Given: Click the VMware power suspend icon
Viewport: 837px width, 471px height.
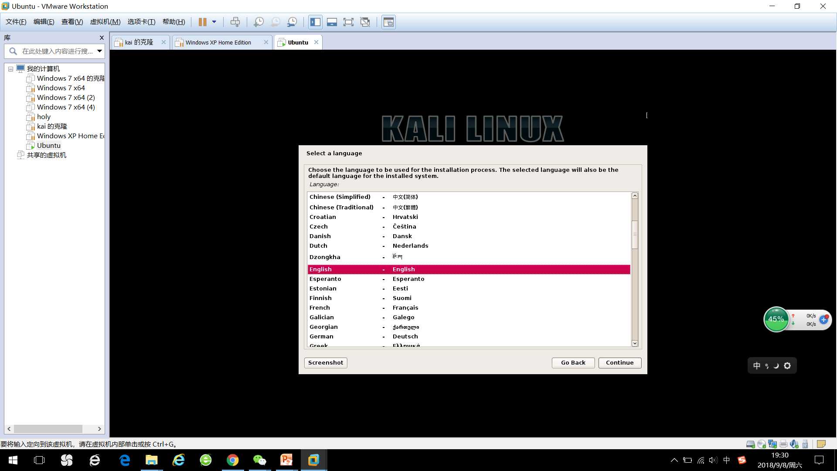Looking at the screenshot, I should (202, 22).
